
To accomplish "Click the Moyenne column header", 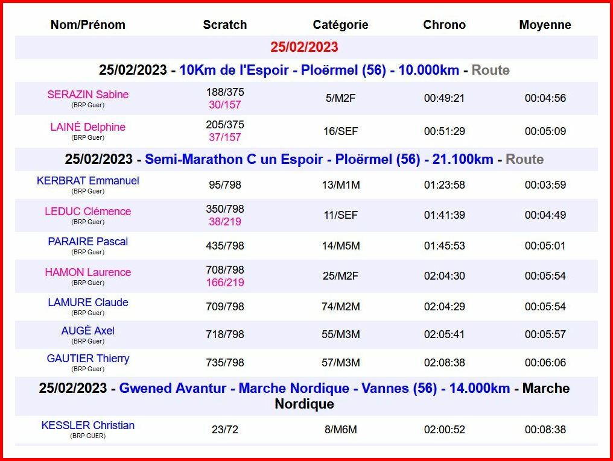I will pos(545,25).
